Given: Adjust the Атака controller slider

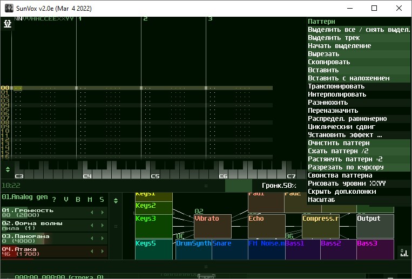Looking at the screenshot, I should 43,251.
